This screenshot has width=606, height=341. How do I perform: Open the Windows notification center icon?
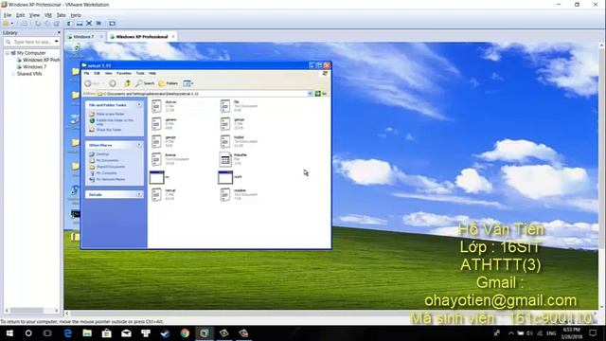594,333
